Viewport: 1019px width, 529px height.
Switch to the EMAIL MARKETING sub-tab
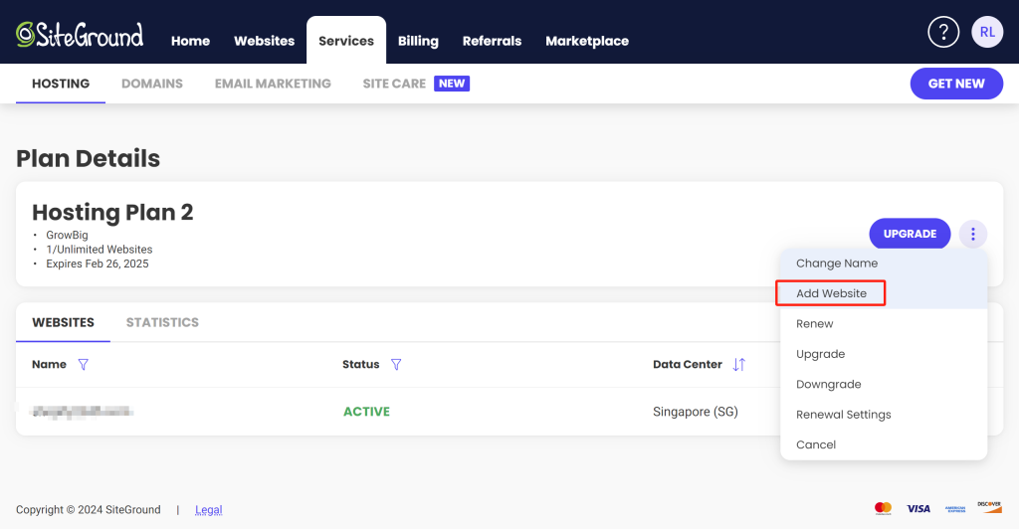tap(273, 84)
